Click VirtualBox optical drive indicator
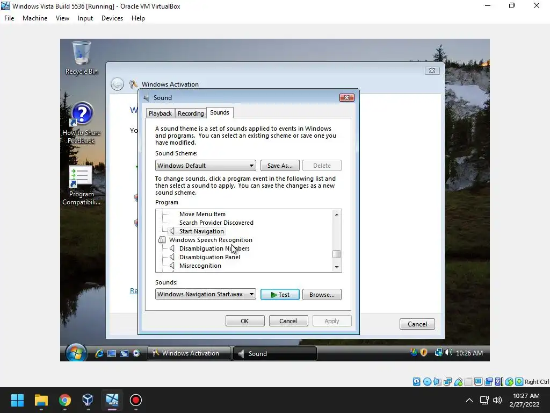550x413 pixels. click(x=427, y=382)
